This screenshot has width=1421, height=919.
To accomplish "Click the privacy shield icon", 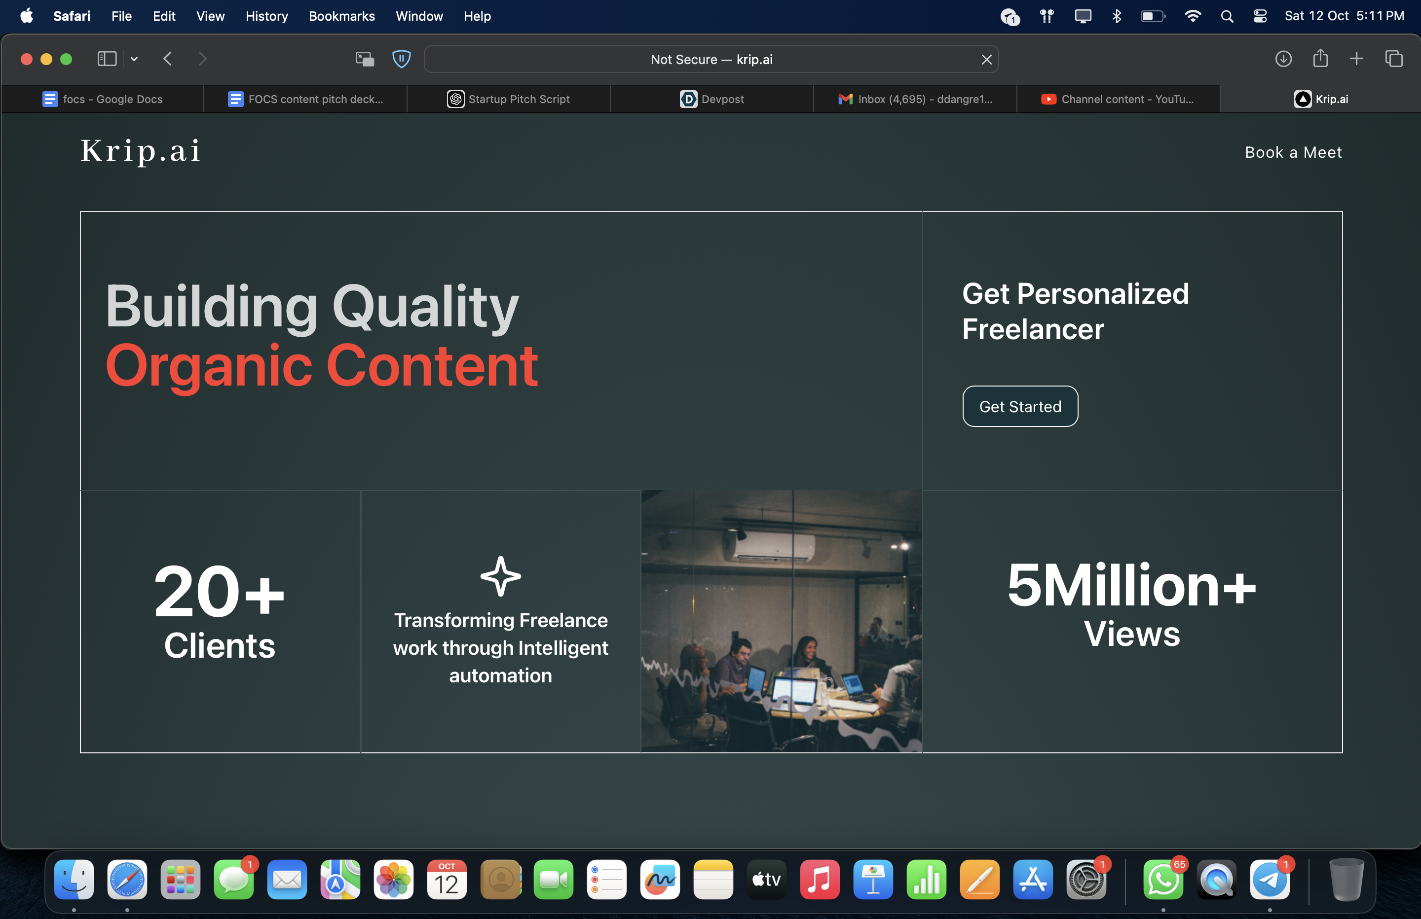I will [x=401, y=59].
